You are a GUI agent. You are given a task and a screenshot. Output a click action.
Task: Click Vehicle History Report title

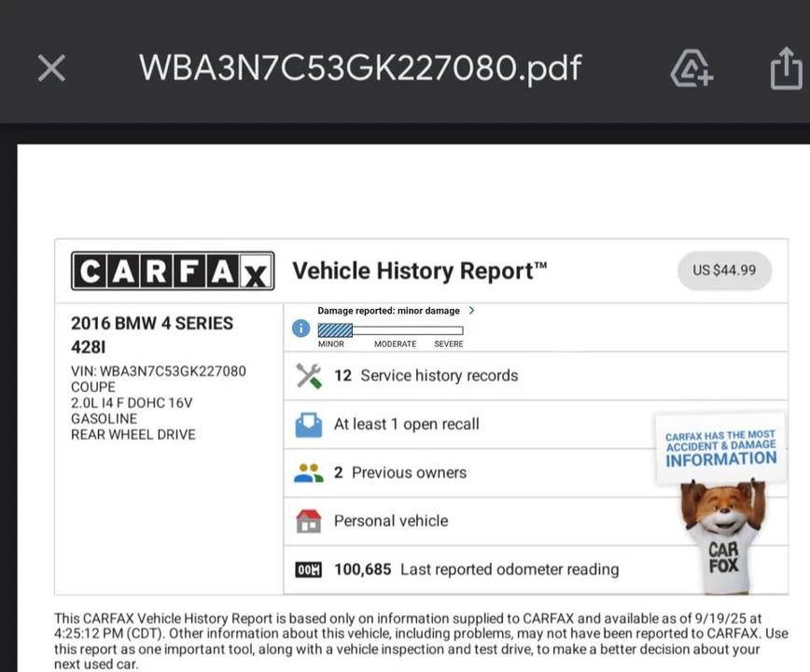click(x=420, y=271)
